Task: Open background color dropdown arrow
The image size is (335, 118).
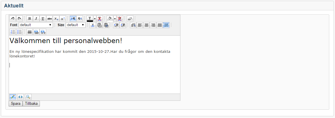Action: (115, 19)
